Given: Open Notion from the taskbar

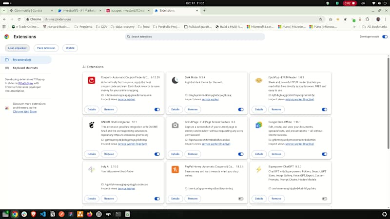Looking at the screenshot, I should [52, 214].
